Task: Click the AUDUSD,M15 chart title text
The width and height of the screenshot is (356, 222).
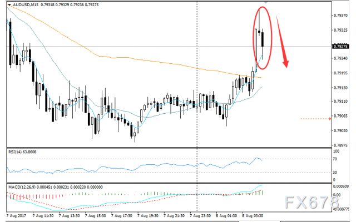Action: 26,4
